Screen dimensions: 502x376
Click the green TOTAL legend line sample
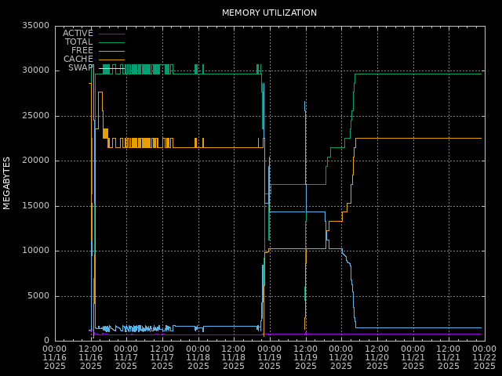(111, 42)
